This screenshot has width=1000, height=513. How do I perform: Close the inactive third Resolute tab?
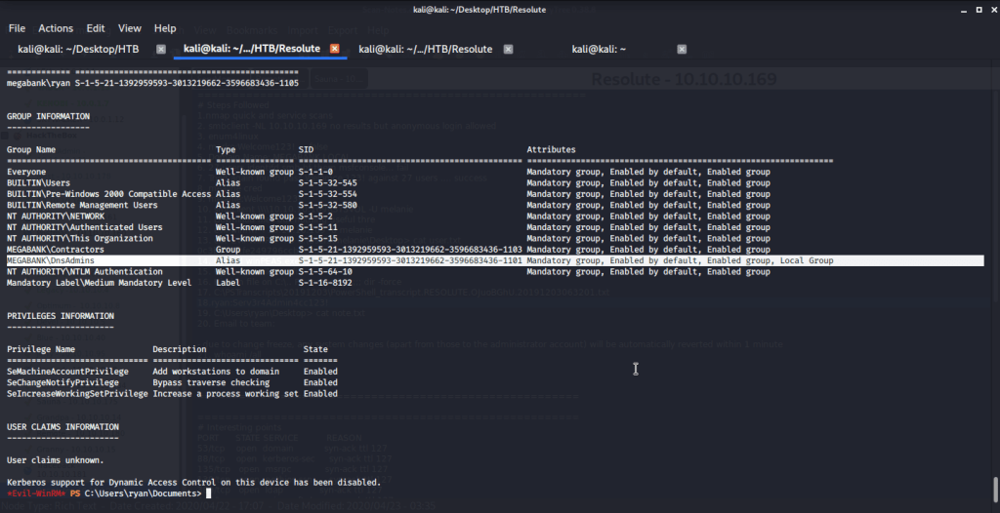pyautogui.click(x=508, y=49)
